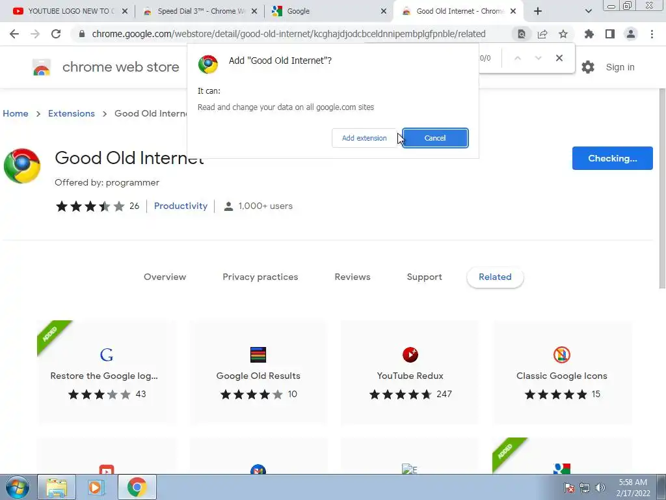
Task: Click the YouTube Redux card title
Action: pos(410,376)
